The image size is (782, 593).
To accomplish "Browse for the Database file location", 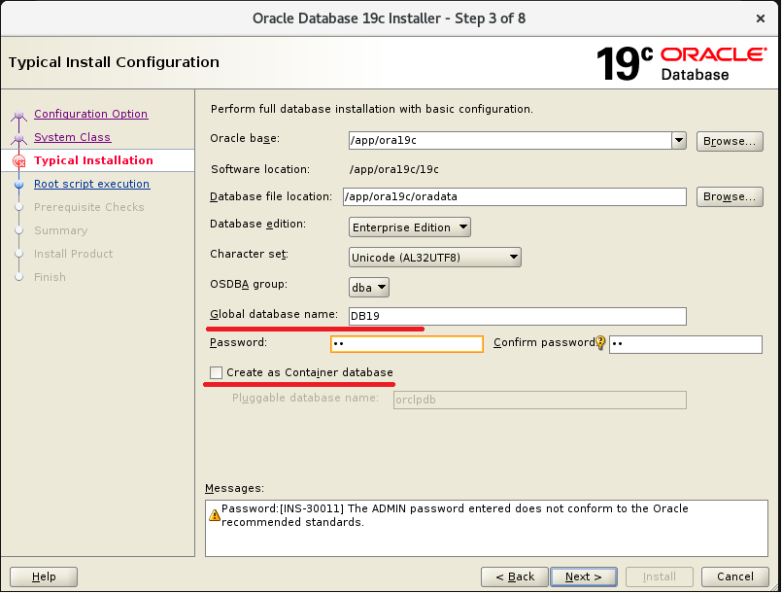I will click(x=730, y=196).
